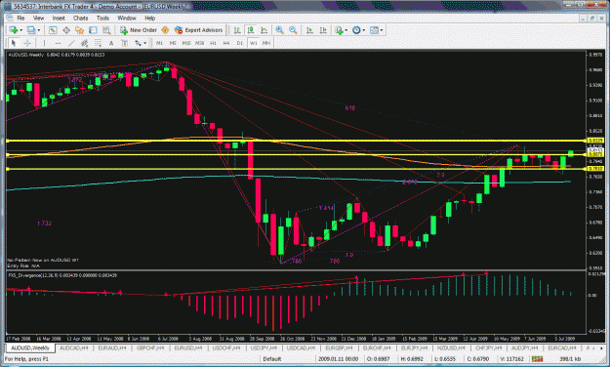Open the Profiles toolbar icon
The height and width of the screenshot is (367, 610).
pyautogui.click(x=30, y=30)
